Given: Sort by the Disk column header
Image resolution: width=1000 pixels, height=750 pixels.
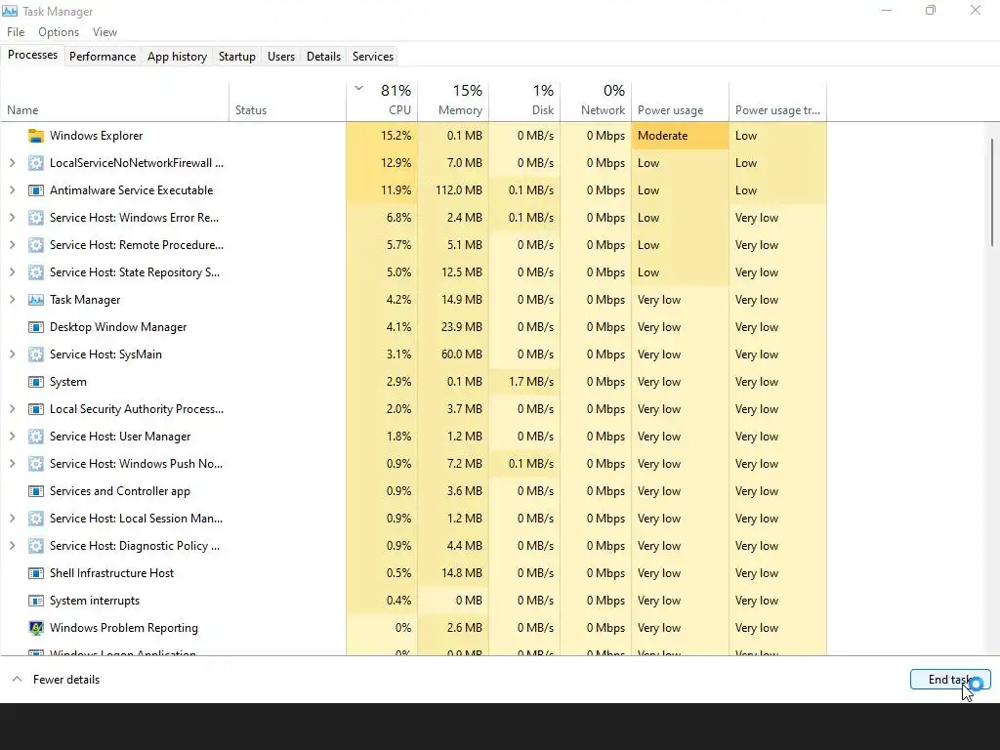Looking at the screenshot, I should pyautogui.click(x=524, y=102).
